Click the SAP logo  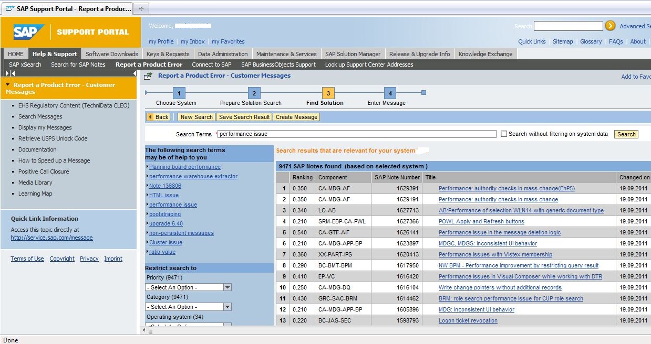29,33
